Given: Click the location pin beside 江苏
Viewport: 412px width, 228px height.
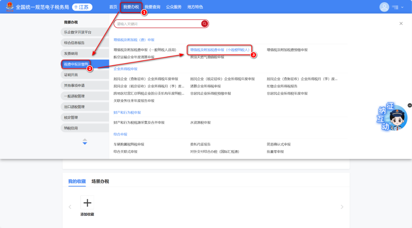Looking at the screenshot, I should tap(77, 7).
